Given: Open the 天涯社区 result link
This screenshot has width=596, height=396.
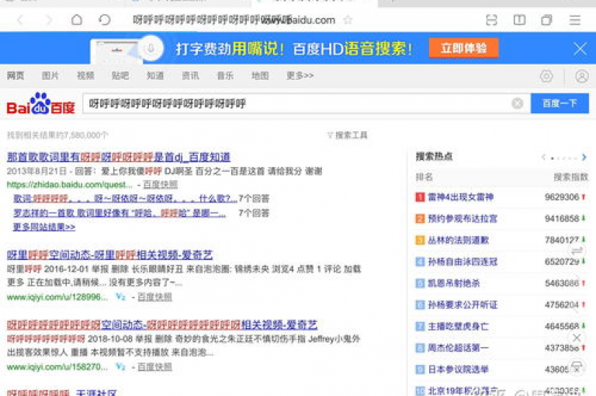Looking at the screenshot, I should [61, 392].
